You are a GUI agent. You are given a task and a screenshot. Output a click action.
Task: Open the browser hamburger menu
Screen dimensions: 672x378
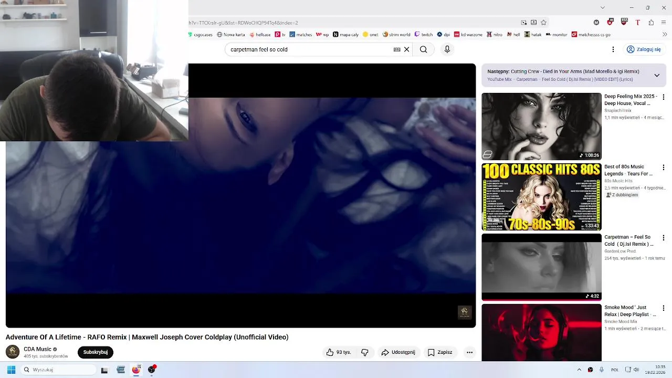(x=665, y=23)
